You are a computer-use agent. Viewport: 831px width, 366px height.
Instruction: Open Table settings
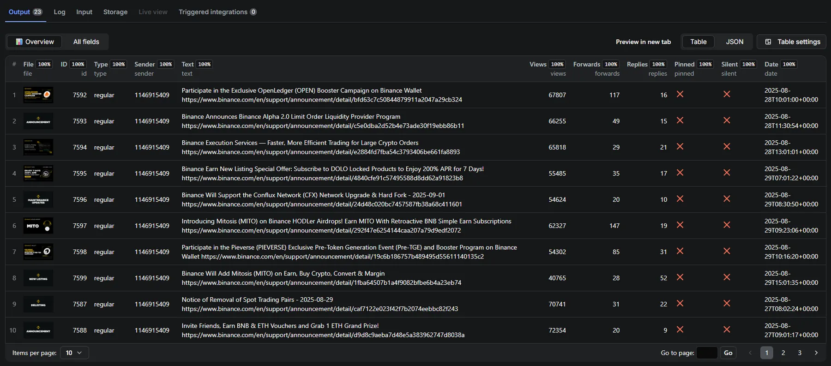click(x=792, y=42)
